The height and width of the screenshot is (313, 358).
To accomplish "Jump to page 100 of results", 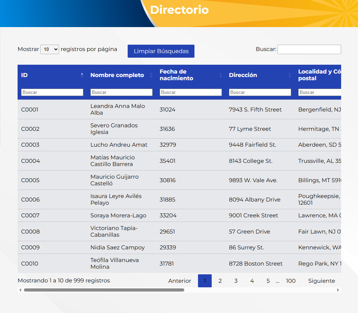I will pos(290,281).
